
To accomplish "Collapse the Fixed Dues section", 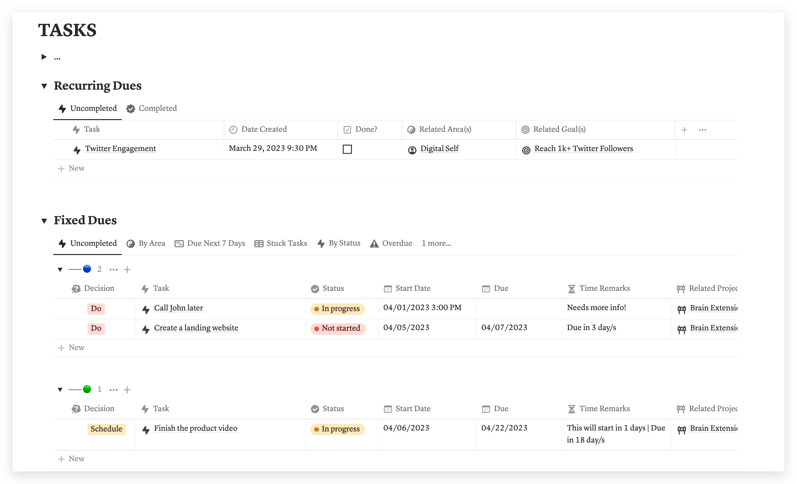I will click(44, 221).
